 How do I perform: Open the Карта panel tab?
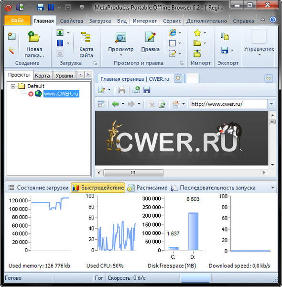tap(42, 76)
